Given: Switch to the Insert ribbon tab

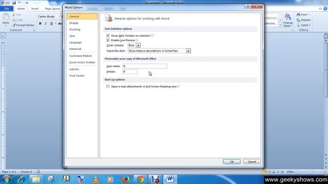Looking at the screenshot, I should (35, 9).
